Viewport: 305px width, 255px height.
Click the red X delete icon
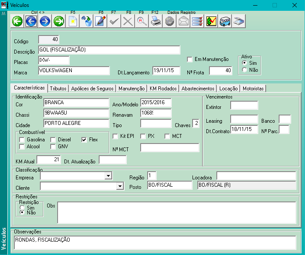point(128,21)
